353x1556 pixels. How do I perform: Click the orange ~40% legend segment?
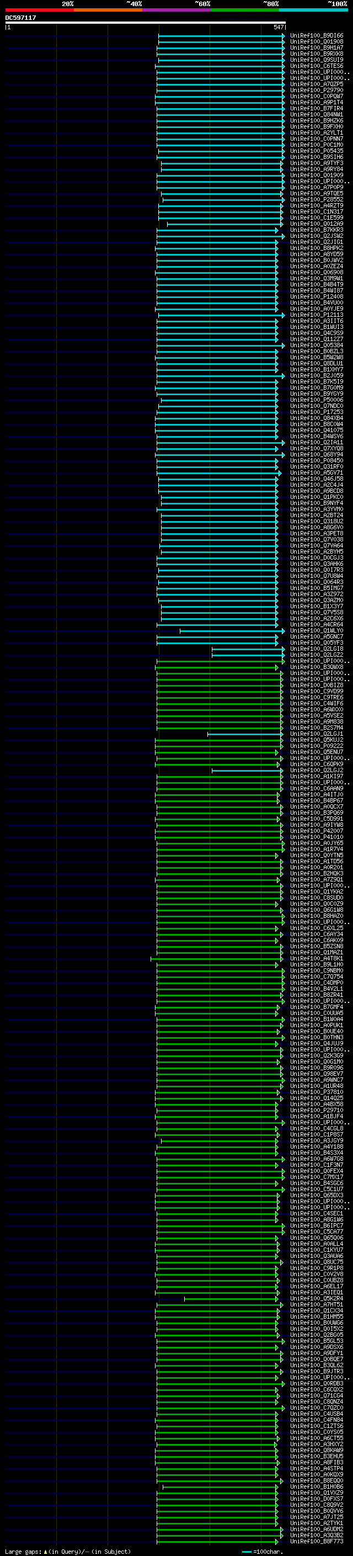pyautogui.click(x=108, y=10)
